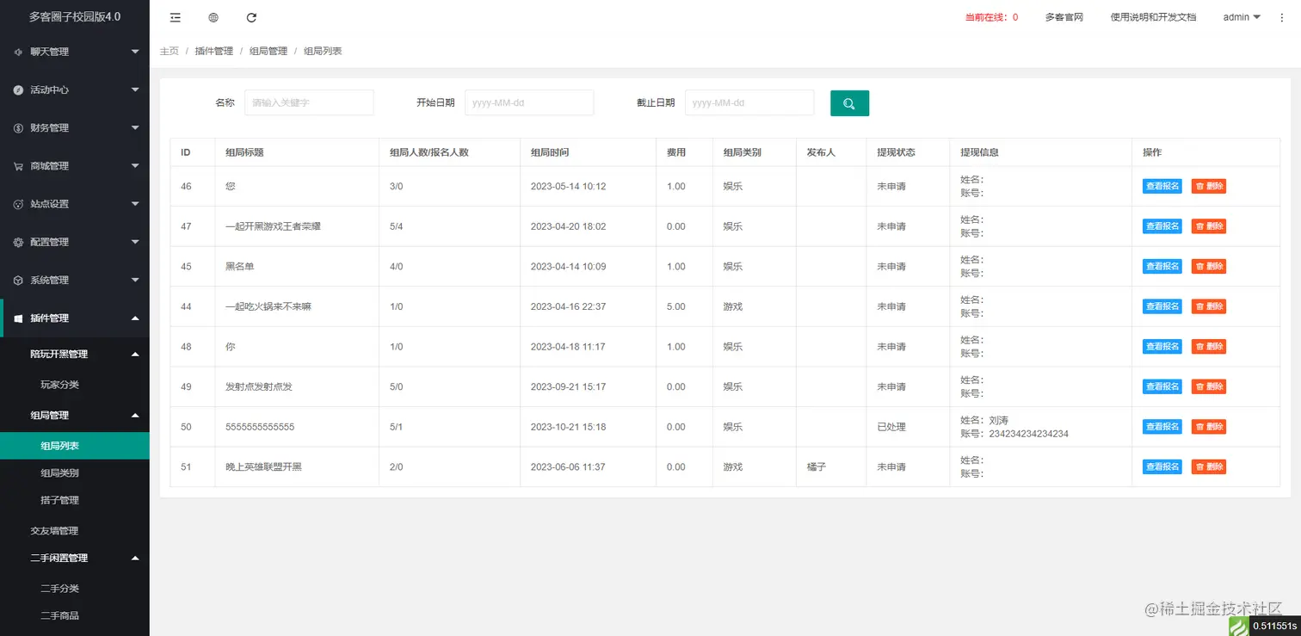Open 使用说明和开发文档 link
The height and width of the screenshot is (636, 1301).
tap(1153, 17)
